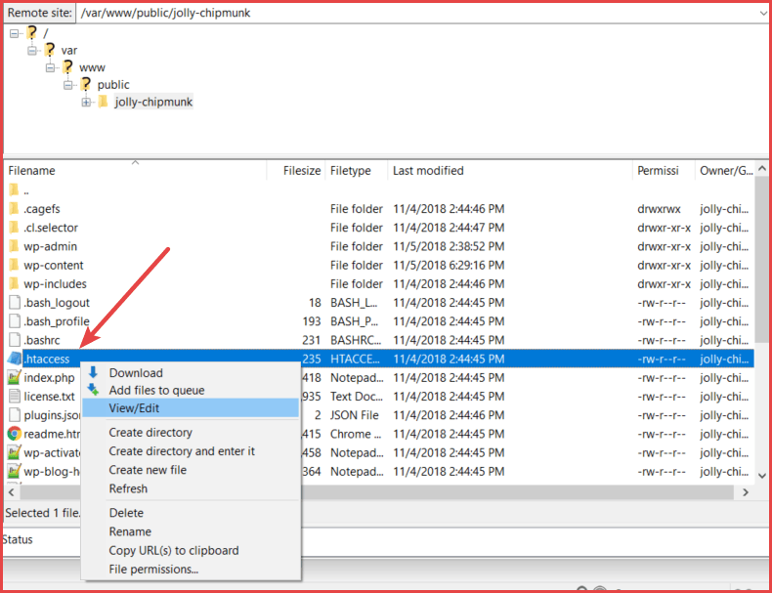Select the www folder in tree

92,67
